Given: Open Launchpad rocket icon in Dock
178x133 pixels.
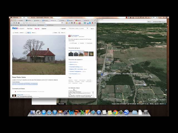Looking at the screenshot, I should click(x=38, y=112).
